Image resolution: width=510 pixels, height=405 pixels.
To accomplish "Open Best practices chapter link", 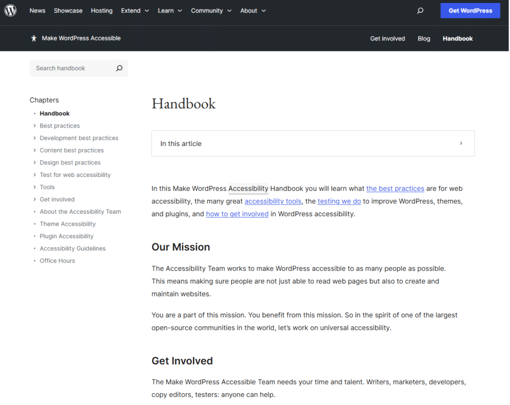I will tap(60, 126).
